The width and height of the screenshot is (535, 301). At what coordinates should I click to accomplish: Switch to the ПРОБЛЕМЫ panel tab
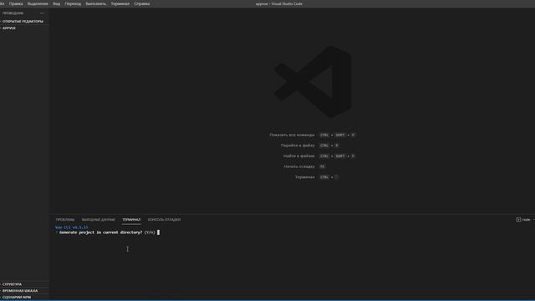(65, 219)
